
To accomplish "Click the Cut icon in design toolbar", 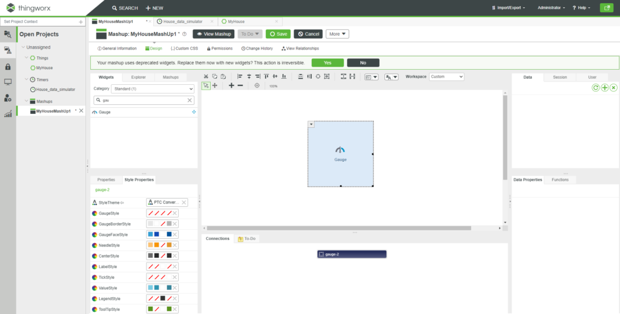I will (x=206, y=76).
